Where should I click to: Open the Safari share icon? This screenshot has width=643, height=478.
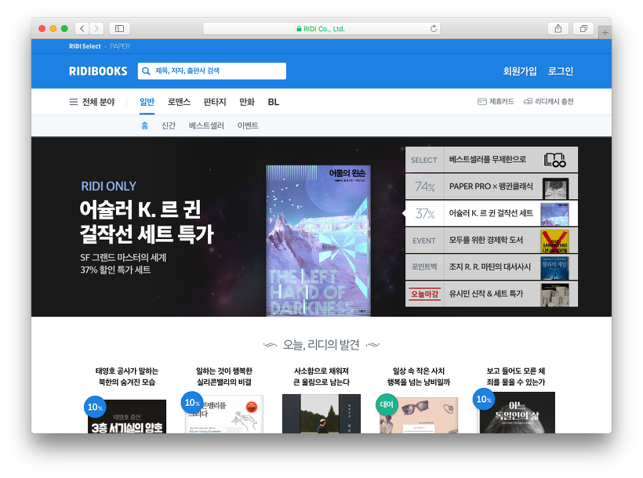pyautogui.click(x=558, y=28)
